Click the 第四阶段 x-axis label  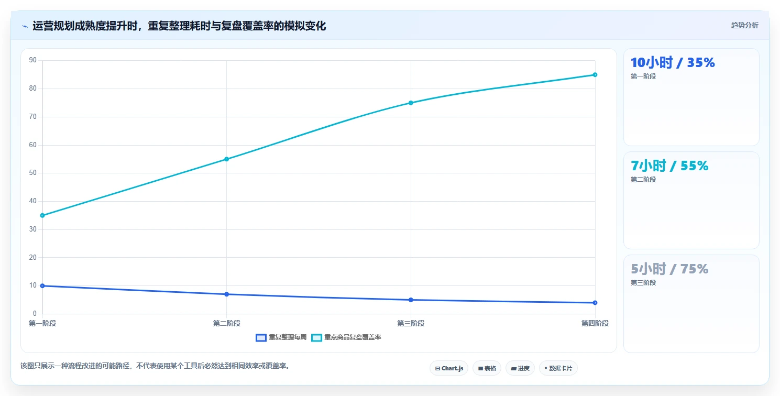point(595,323)
